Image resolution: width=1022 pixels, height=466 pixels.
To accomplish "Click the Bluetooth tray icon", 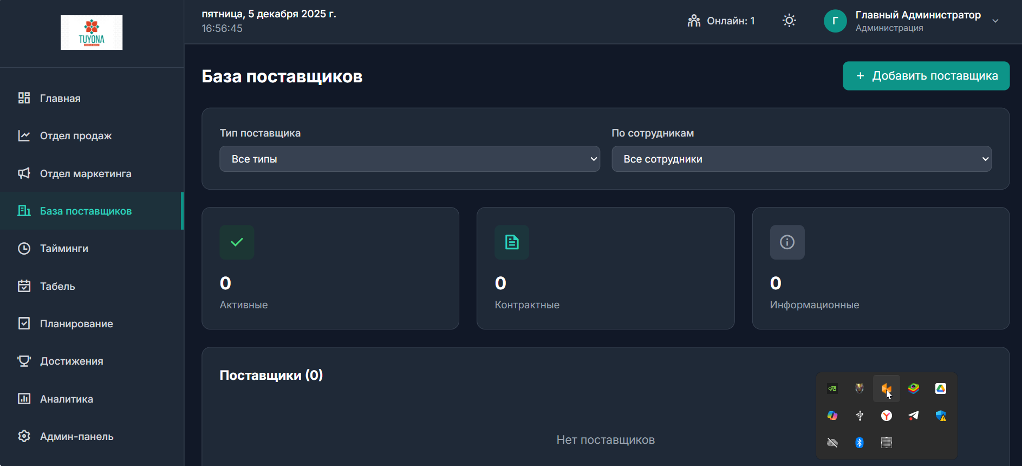I will pos(860,443).
